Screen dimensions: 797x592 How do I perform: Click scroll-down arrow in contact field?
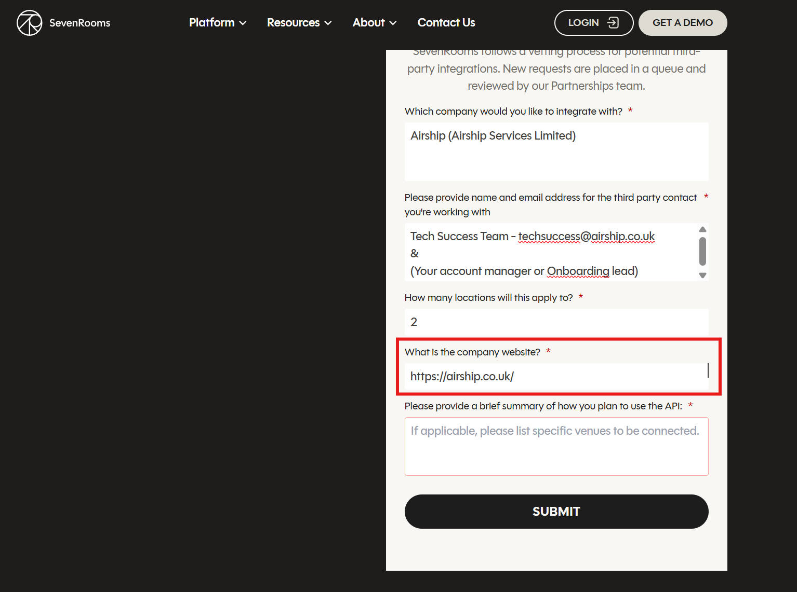pos(702,276)
